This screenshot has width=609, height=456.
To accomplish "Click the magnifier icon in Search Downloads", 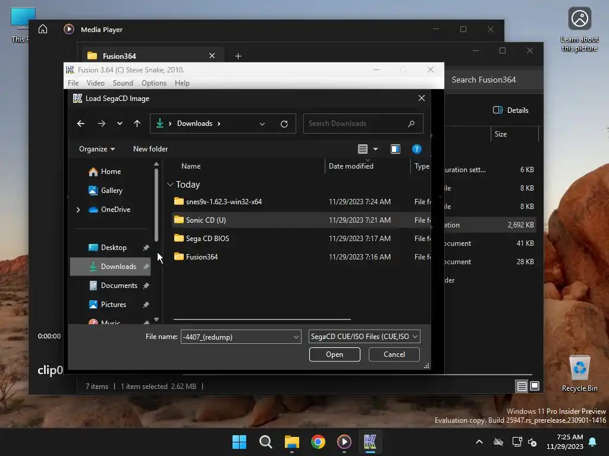I will point(412,123).
